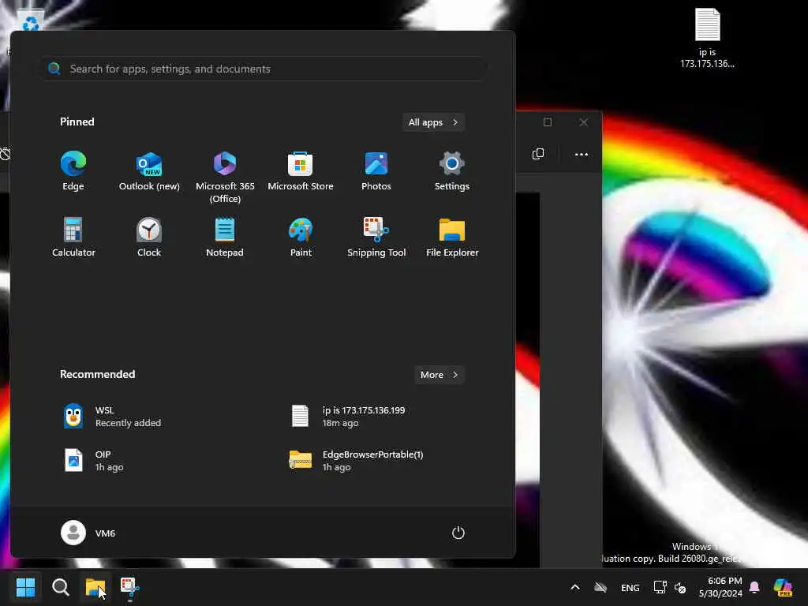This screenshot has width=808, height=606.
Task: Launch Calculator app
Action: [73, 238]
